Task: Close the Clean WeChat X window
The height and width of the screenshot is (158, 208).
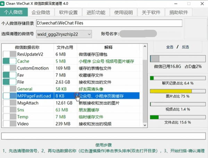Action: click(202, 4)
